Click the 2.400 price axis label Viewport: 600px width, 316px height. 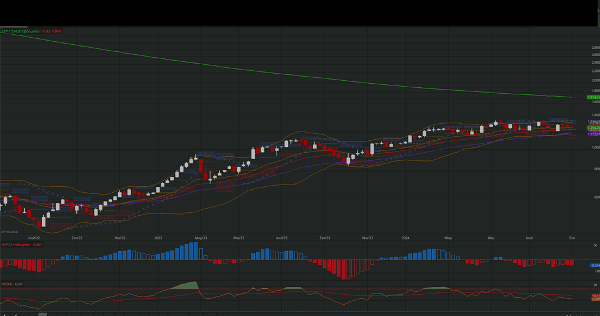pos(595,62)
